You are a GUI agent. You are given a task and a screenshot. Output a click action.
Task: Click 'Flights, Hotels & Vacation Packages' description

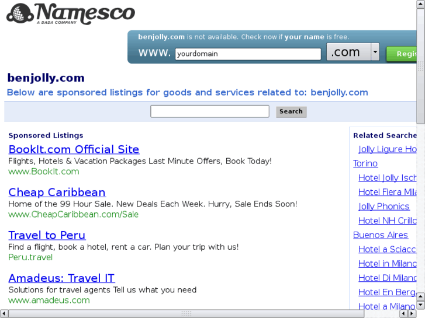(x=140, y=161)
